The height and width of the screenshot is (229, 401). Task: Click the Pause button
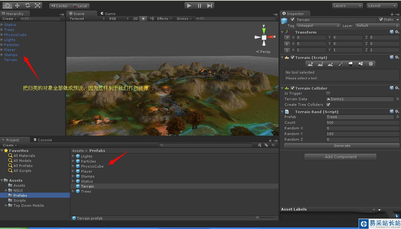pos(199,5)
